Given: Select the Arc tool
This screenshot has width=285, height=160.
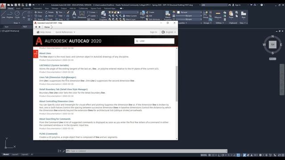Looking at the screenshot, I should pos(24,15).
